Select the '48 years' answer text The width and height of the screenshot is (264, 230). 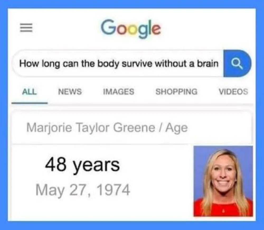pyautogui.click(x=82, y=165)
